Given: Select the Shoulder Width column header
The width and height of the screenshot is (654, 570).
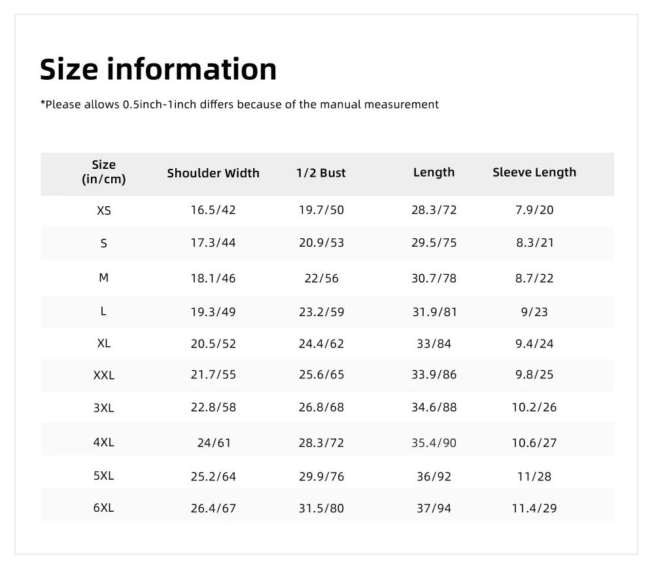Looking at the screenshot, I should [x=213, y=173].
